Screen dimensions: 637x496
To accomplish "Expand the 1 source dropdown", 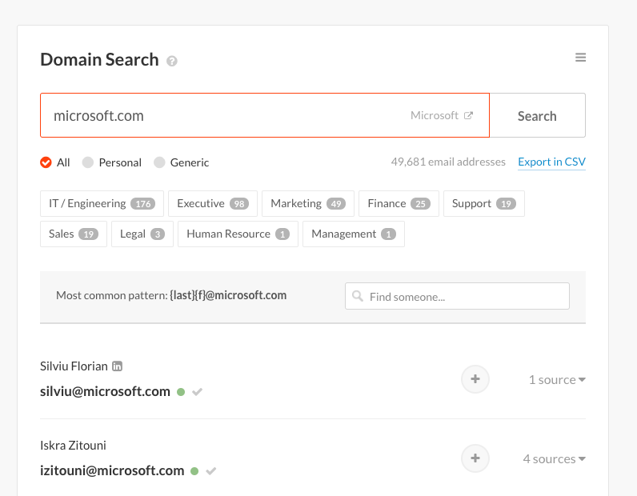I will pos(557,379).
